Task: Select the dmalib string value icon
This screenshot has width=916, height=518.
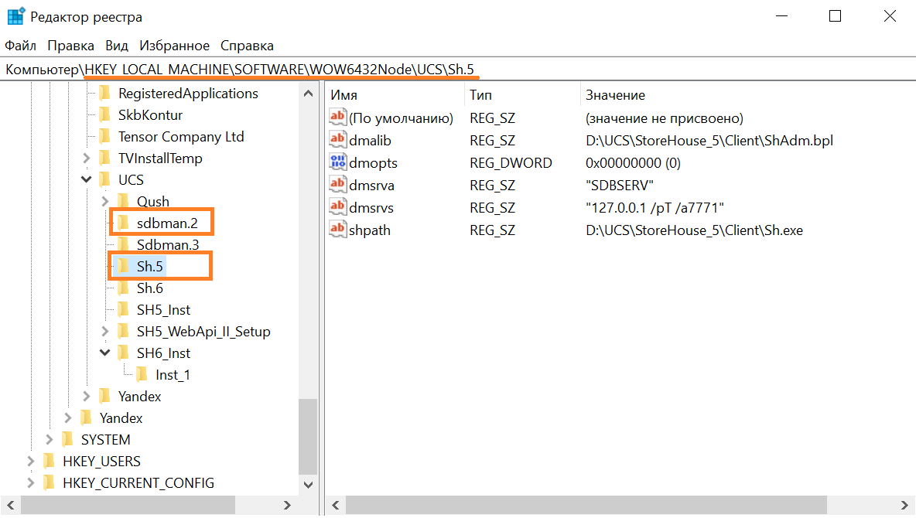Action: click(x=338, y=141)
